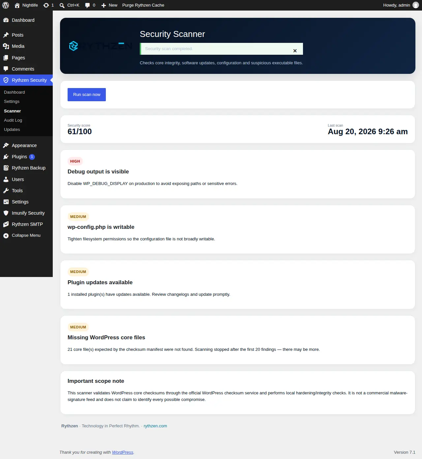Click MEDIUM badge on wp-config.php finding
This screenshot has height=459, width=422.
point(78,217)
